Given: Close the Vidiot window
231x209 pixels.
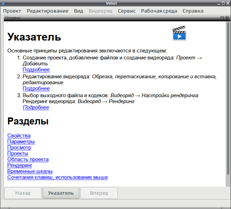Looking at the screenshot, I should coord(228,3).
